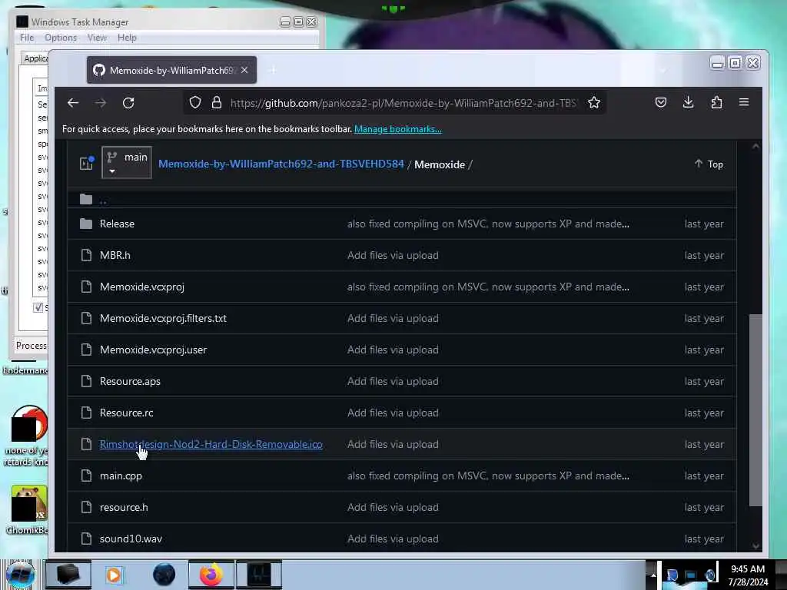
Task: Open the parent directory folder row
Action: click(401, 200)
